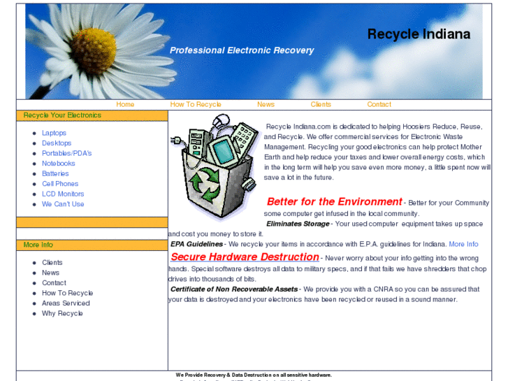
Task: Click the Desktops link
Action: (x=57, y=143)
